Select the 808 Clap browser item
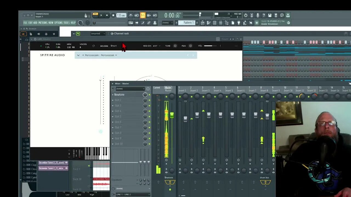Screen dimensions: 351x197 pyautogui.click(x=30, y=165)
